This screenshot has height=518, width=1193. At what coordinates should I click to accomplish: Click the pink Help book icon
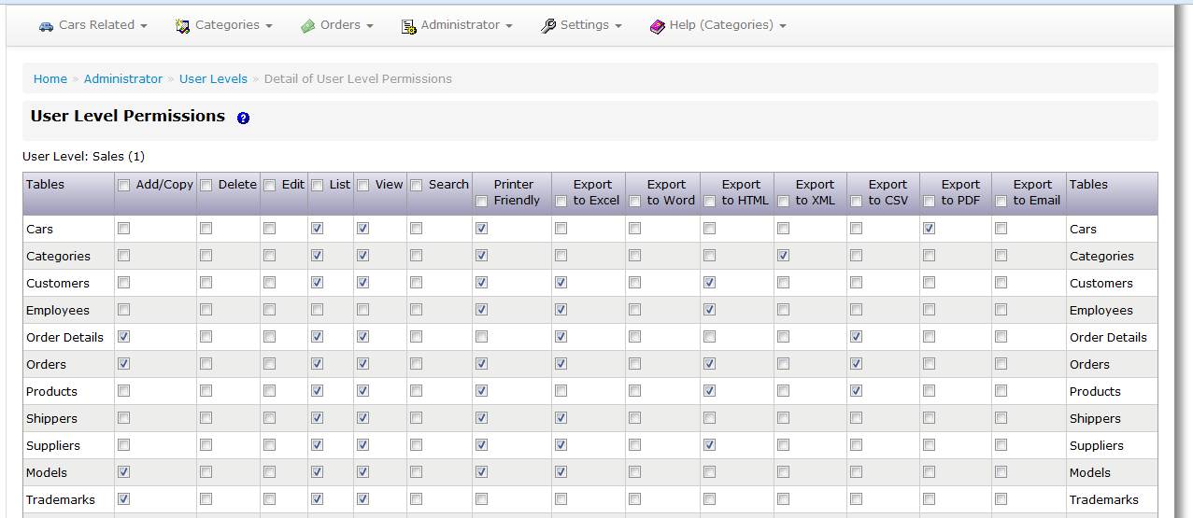658,26
